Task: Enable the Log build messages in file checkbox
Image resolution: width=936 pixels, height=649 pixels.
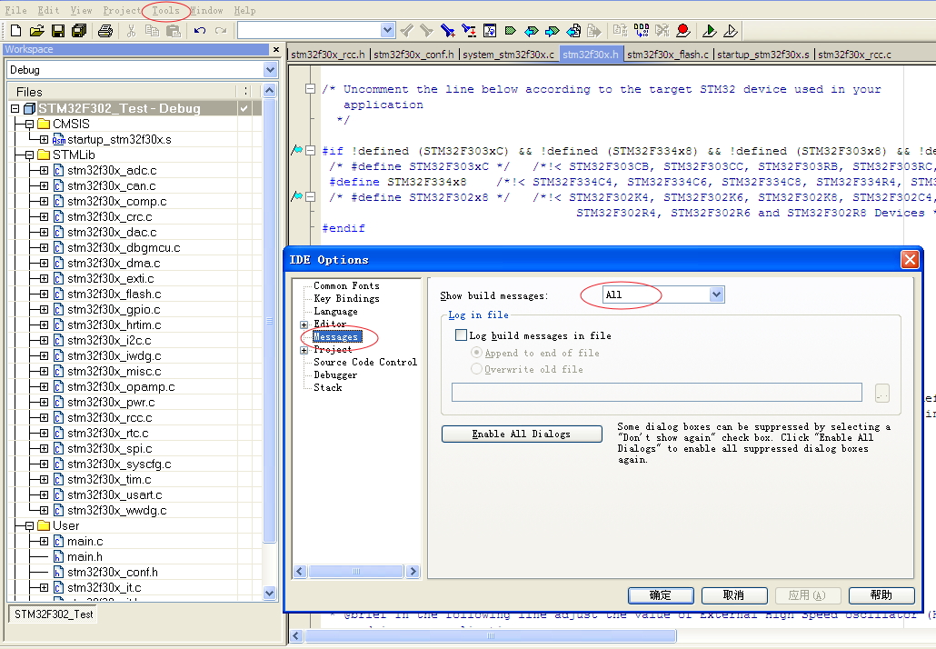Action: pos(461,335)
